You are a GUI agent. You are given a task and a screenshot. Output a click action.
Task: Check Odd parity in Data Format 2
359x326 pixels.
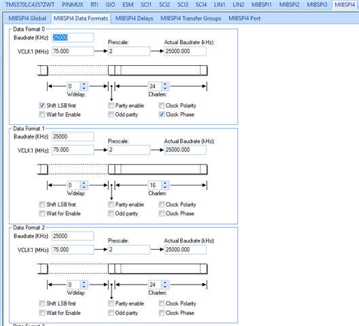coord(111,312)
